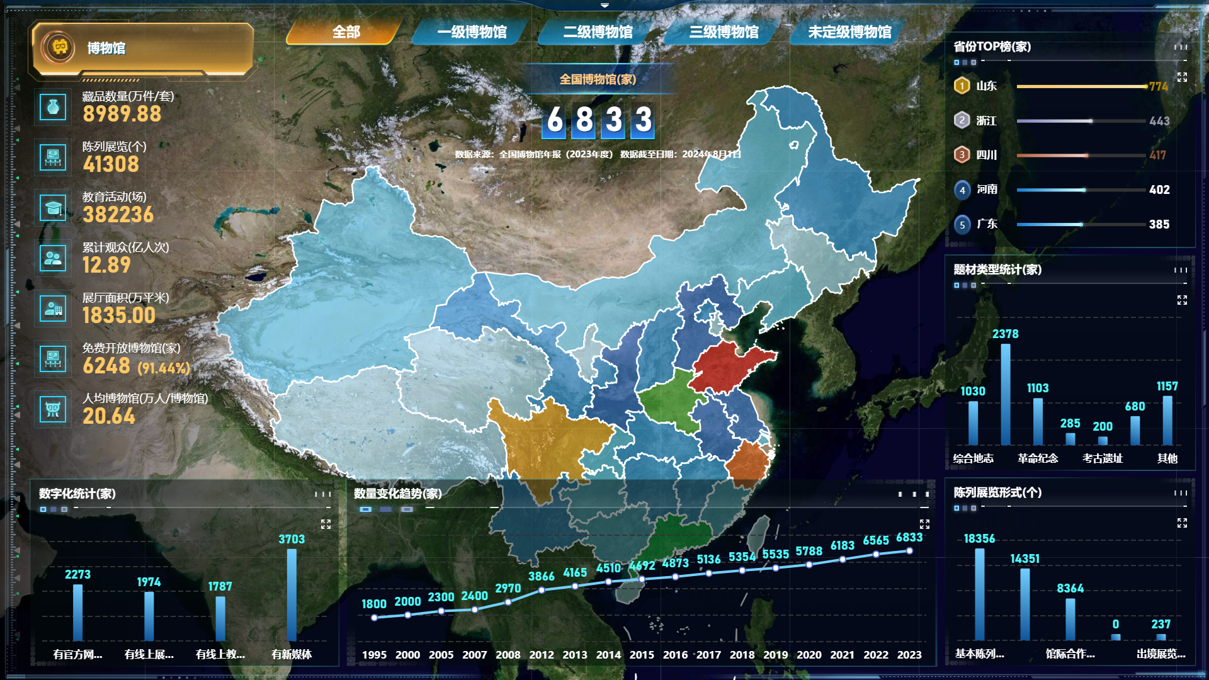1209x680 pixels.
Task: Click the per-capita museum icon
Action: tap(53, 409)
